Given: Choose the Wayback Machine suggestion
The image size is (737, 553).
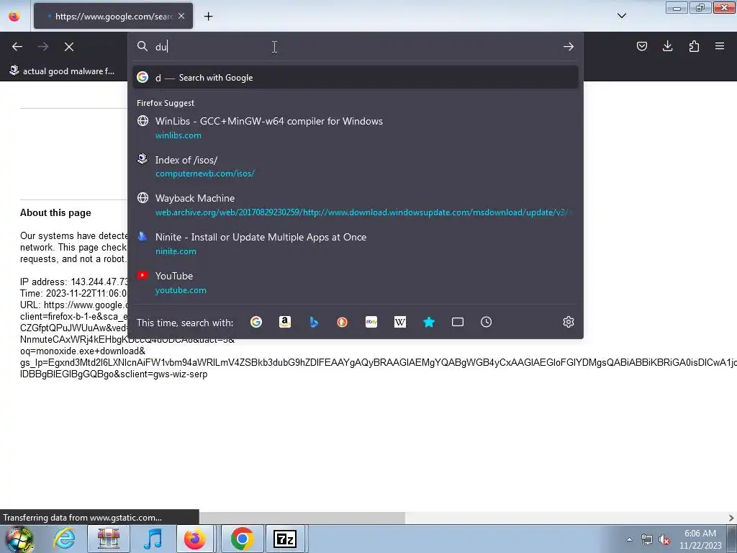Looking at the screenshot, I should coord(356,205).
